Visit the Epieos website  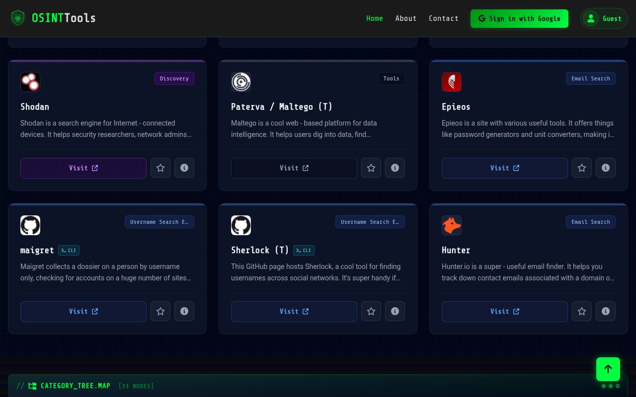pyautogui.click(x=505, y=168)
